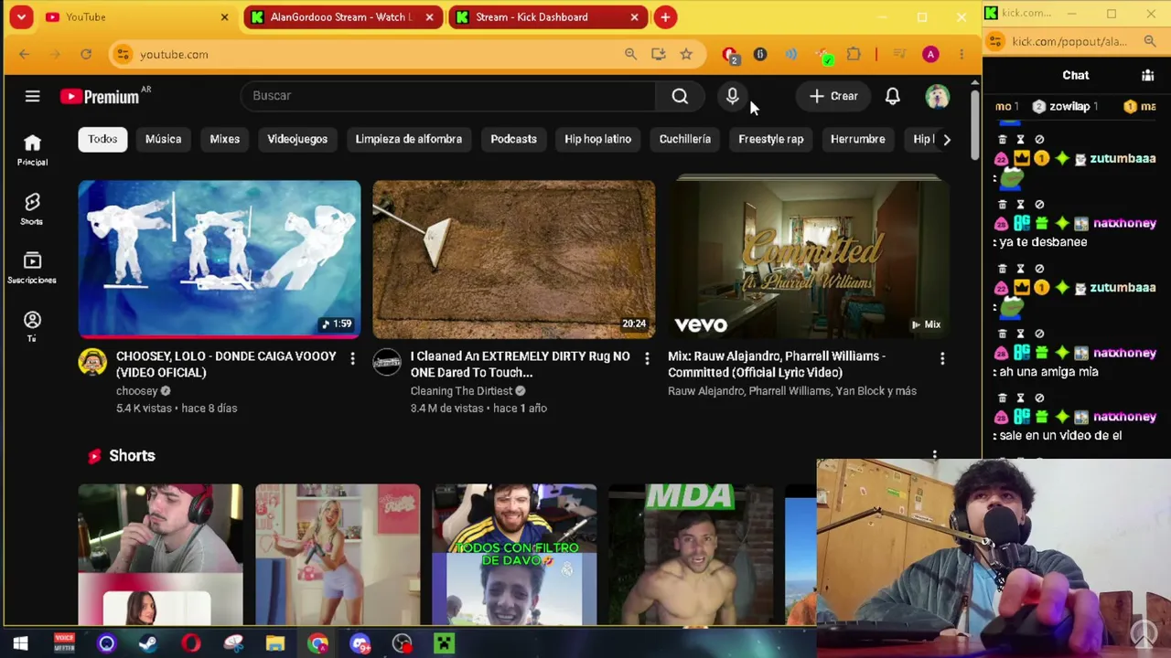This screenshot has width=1171, height=658.
Task: Open the Tú section in the sidebar
Action: pyautogui.click(x=32, y=326)
